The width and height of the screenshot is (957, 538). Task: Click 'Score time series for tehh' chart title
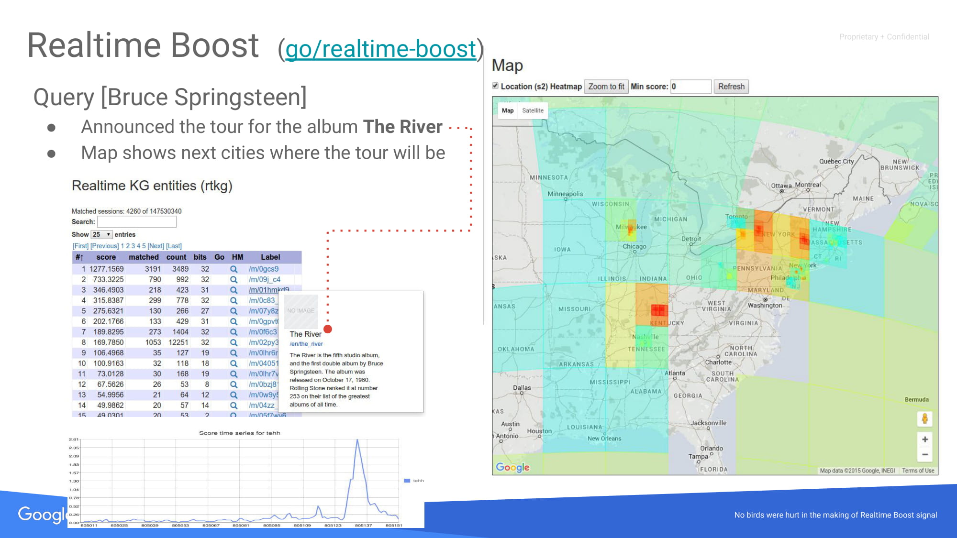239,433
